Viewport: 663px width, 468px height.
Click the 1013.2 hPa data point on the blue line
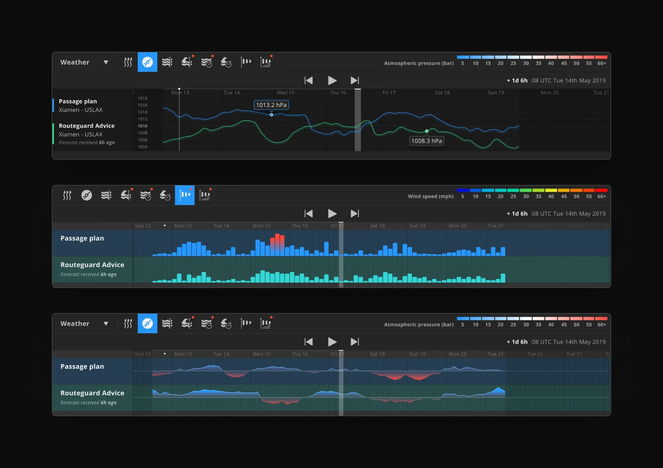point(271,115)
